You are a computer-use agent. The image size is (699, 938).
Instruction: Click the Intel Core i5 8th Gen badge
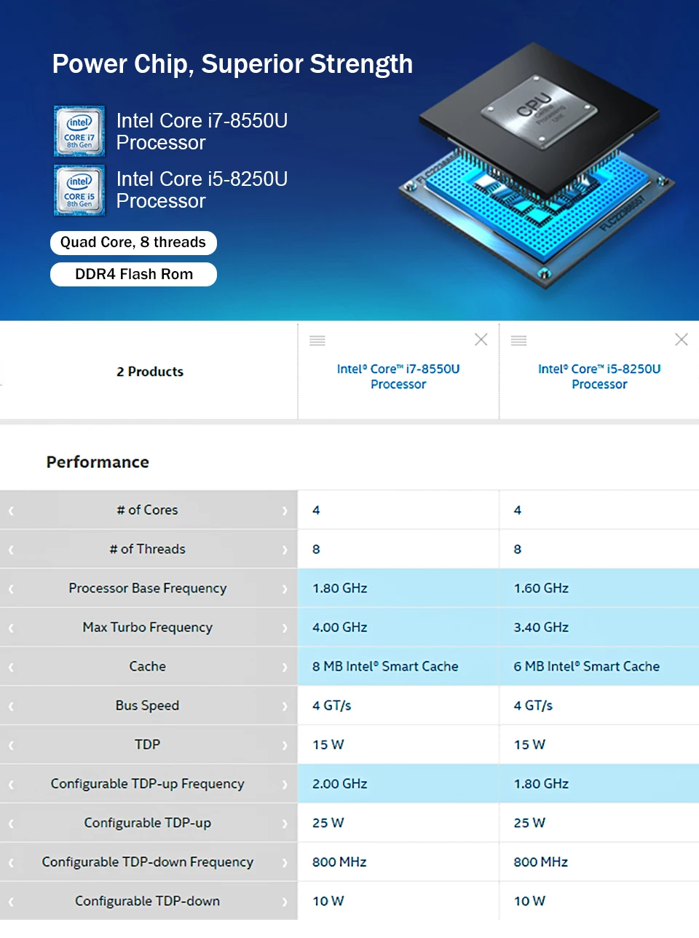point(79,190)
